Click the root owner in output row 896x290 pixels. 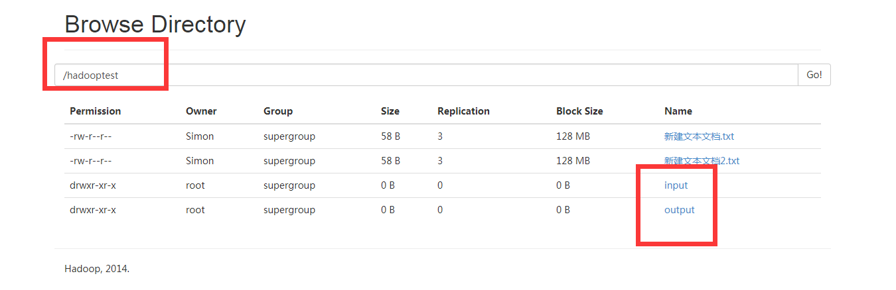point(195,210)
